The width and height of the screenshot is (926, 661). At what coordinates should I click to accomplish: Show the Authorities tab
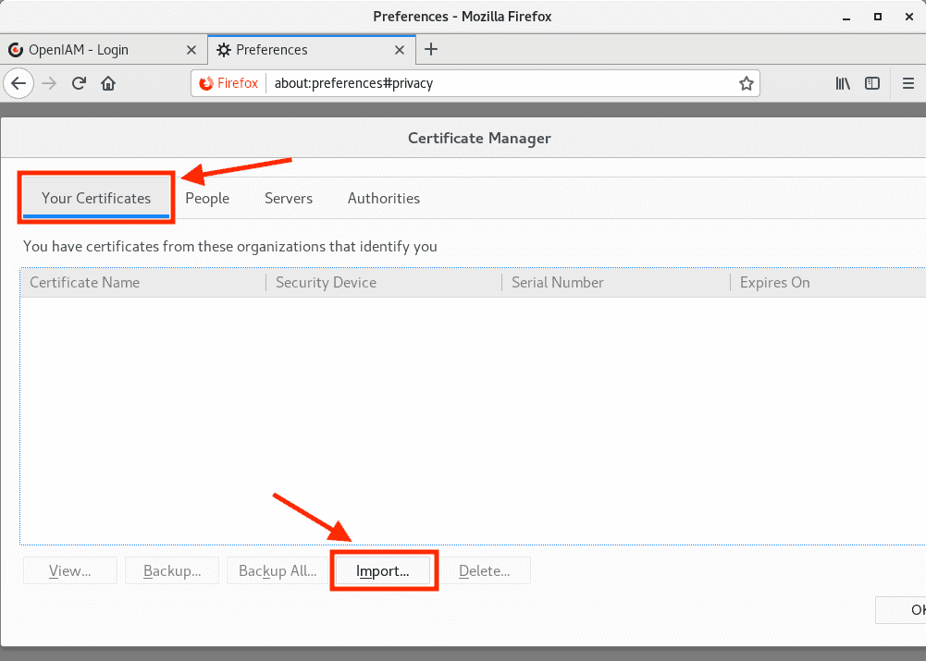click(384, 198)
